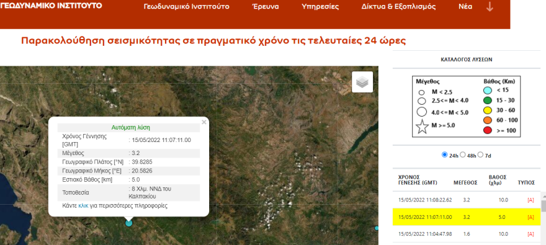
Task: Open the Υπηρεσίες menu
Action: [x=320, y=7]
